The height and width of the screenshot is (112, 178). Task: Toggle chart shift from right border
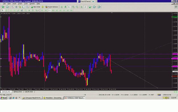click(x=85, y=7)
